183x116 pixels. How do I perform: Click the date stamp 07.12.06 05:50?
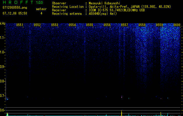[x=15, y=13]
